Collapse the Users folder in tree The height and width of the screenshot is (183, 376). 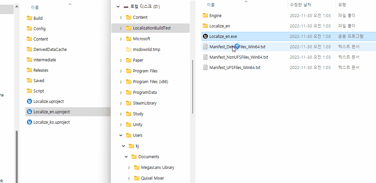[121, 135]
